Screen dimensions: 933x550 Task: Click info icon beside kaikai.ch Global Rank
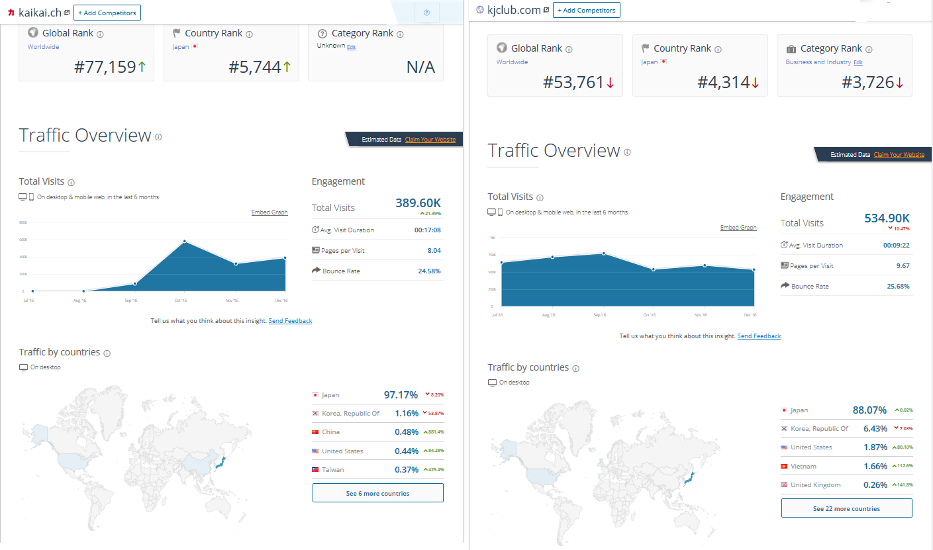click(100, 34)
